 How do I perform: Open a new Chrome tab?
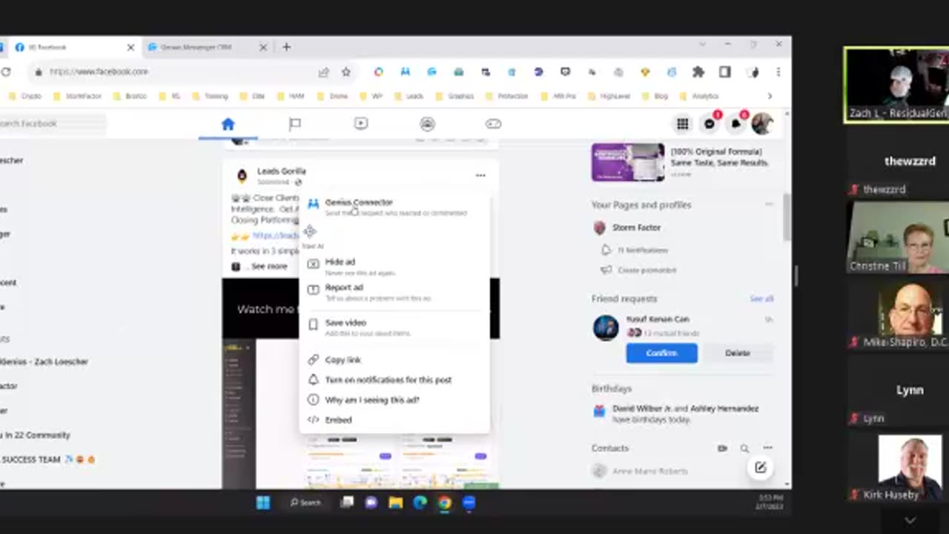click(x=286, y=47)
